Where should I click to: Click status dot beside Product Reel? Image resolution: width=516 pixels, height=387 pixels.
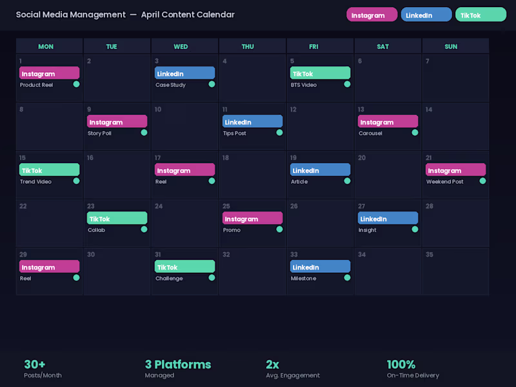76,84
